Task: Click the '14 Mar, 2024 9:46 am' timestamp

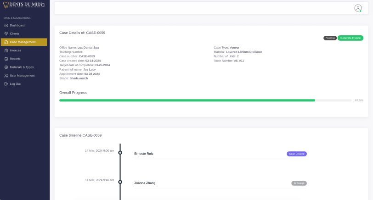Action: (x=99, y=180)
